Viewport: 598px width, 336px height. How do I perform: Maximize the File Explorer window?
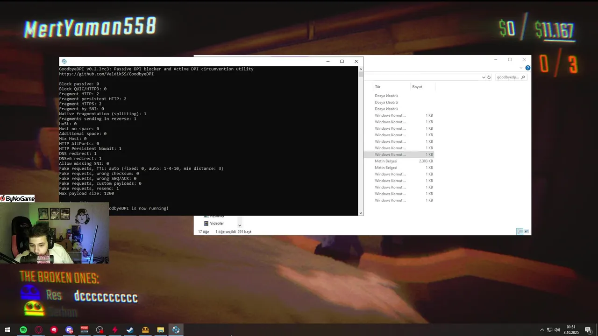(510, 59)
